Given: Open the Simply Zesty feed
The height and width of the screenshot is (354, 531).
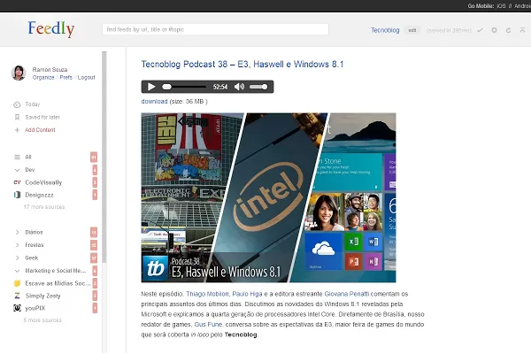Looking at the screenshot, I should point(42,296).
